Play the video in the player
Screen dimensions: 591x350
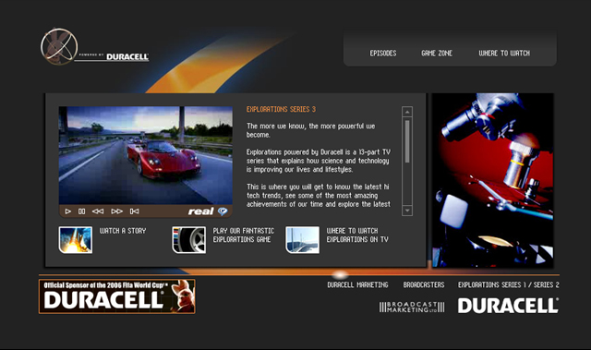click(67, 211)
